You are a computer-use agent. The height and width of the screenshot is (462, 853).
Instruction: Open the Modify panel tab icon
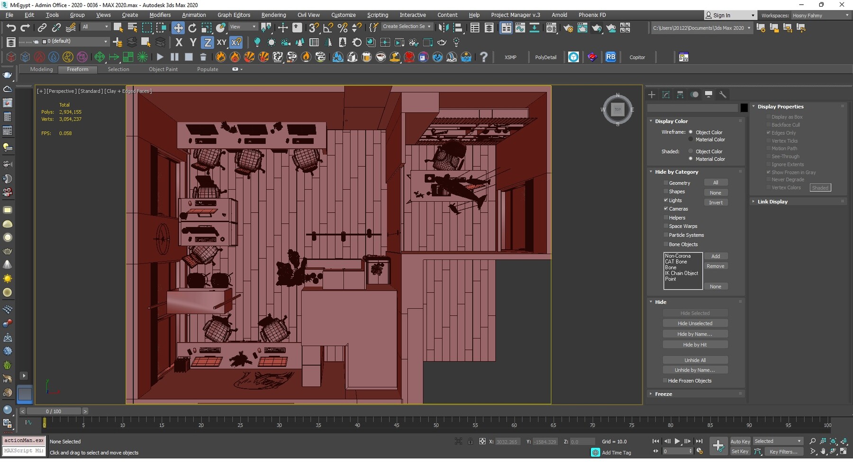666,95
